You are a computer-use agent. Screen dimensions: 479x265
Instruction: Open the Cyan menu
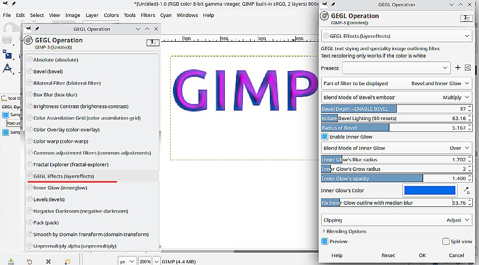pos(166,15)
